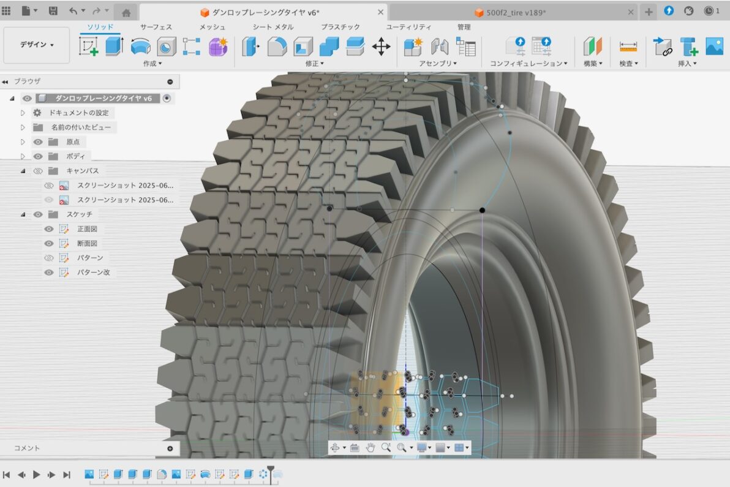Screen dimensions: 730x487
Task: Switch to the サーフェス tab
Action: coord(156,27)
